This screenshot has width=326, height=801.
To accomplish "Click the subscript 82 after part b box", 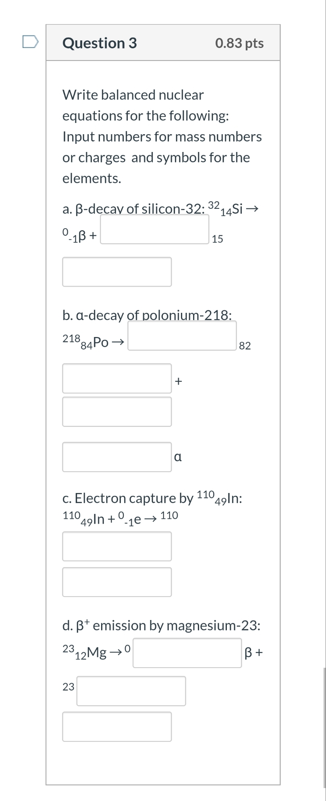I will [x=245, y=345].
